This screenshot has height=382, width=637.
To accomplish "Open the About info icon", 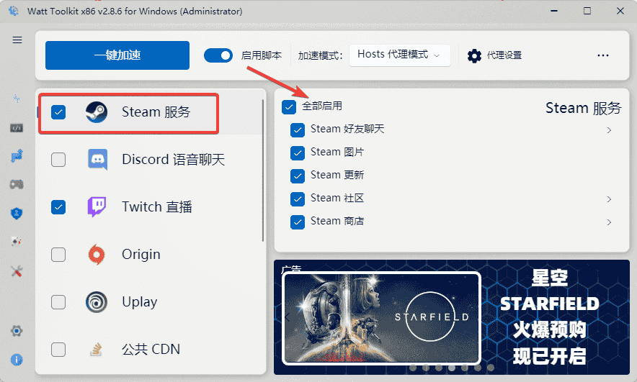I will point(17,360).
